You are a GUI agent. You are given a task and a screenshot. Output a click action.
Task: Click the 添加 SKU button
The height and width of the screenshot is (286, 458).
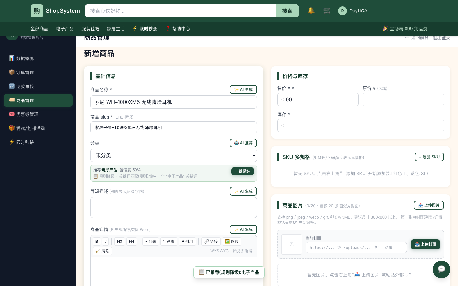coord(429,157)
